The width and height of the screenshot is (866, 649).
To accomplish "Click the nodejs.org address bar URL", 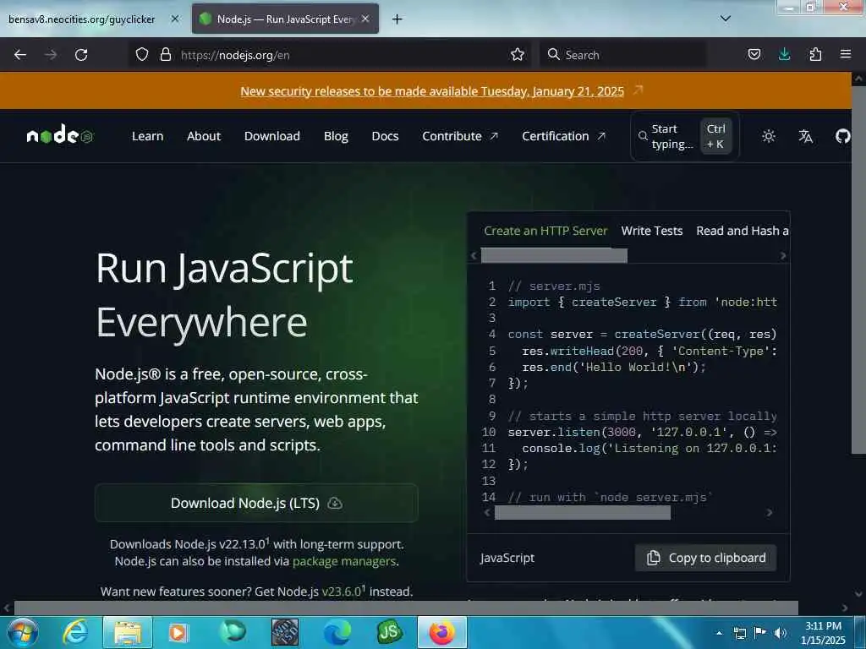I will [x=235, y=55].
